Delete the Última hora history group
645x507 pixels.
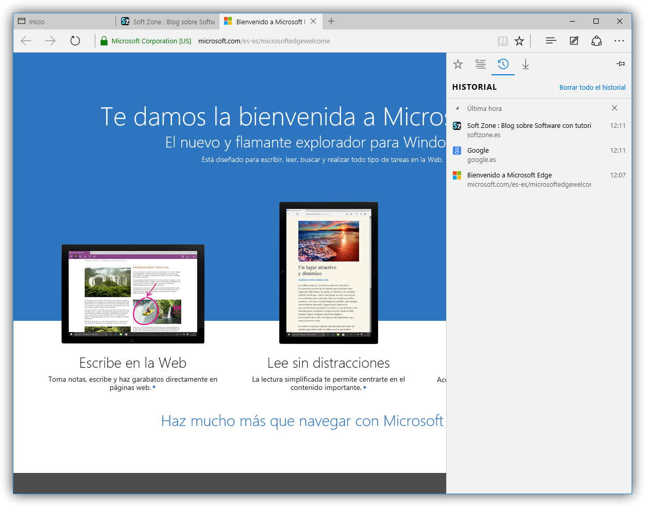(615, 108)
